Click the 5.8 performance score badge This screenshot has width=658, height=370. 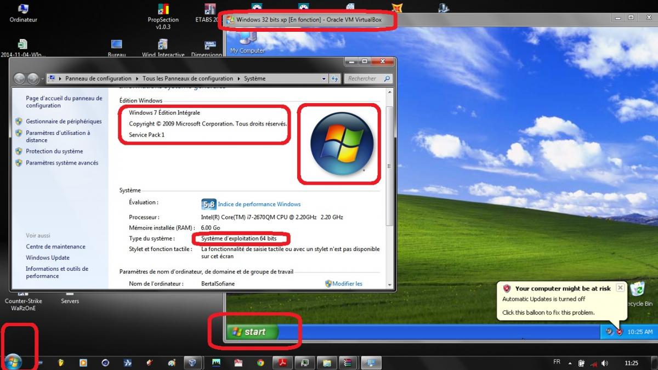pos(208,204)
